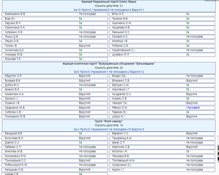Click Купрієнко О.В. name cell

point(14,32)
